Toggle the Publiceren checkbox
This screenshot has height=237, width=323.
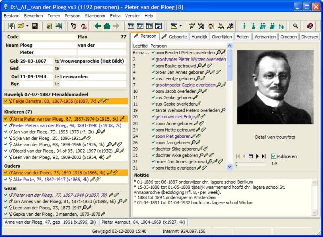coord(274,156)
